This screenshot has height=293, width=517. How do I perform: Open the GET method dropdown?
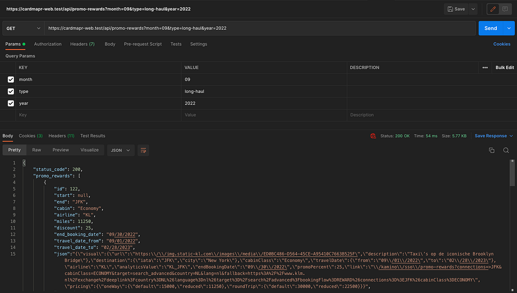pyautogui.click(x=23, y=28)
